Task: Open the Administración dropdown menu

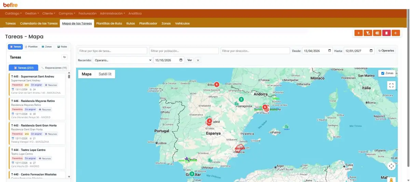Action: [x=112, y=14]
